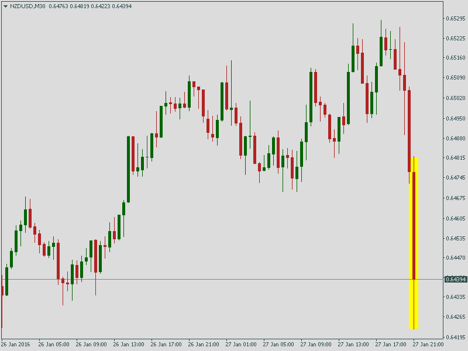The image size is (468, 351).
Task: Click the NZDUSD,M30 chart title text
Action: [27, 6]
